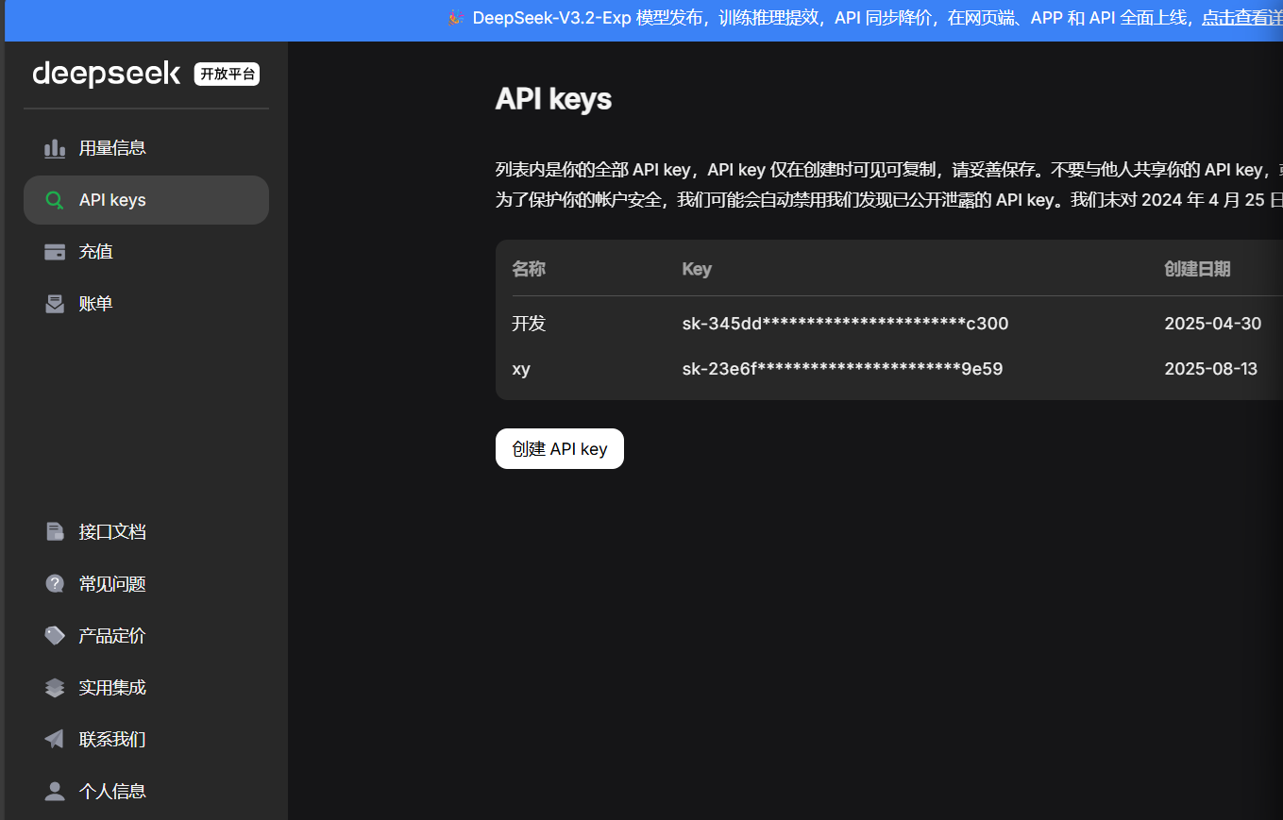Click the 产品定价 price tag icon

(x=55, y=636)
